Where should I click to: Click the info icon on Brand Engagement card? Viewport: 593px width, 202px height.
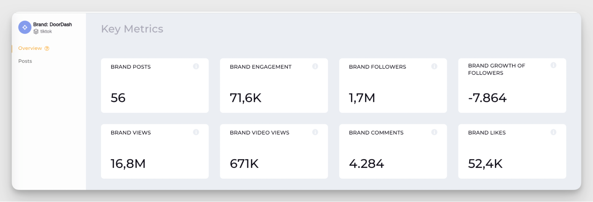pos(315,66)
